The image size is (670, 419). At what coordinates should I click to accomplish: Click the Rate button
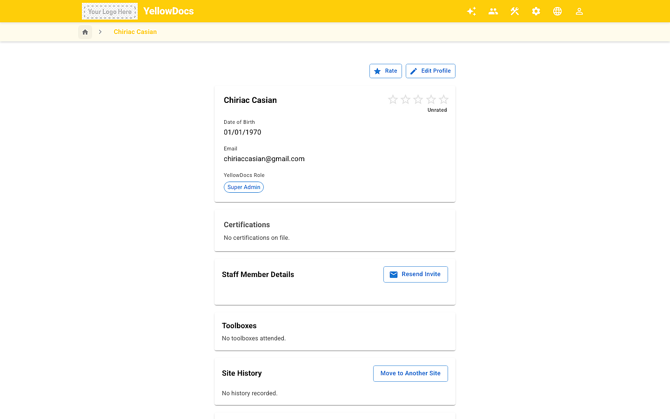386,71
